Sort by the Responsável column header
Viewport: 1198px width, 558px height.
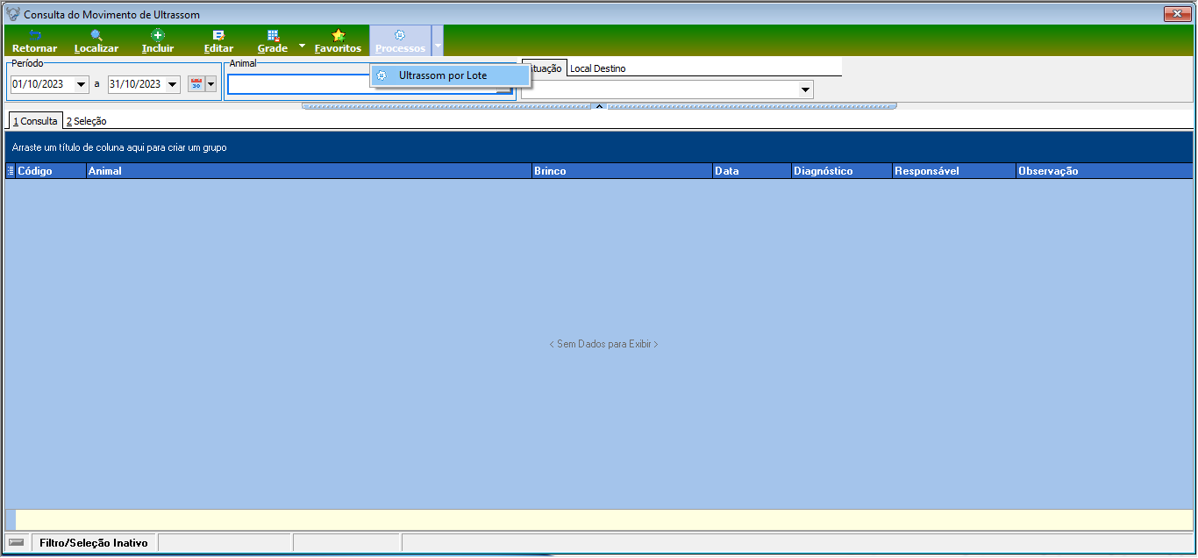(953, 171)
